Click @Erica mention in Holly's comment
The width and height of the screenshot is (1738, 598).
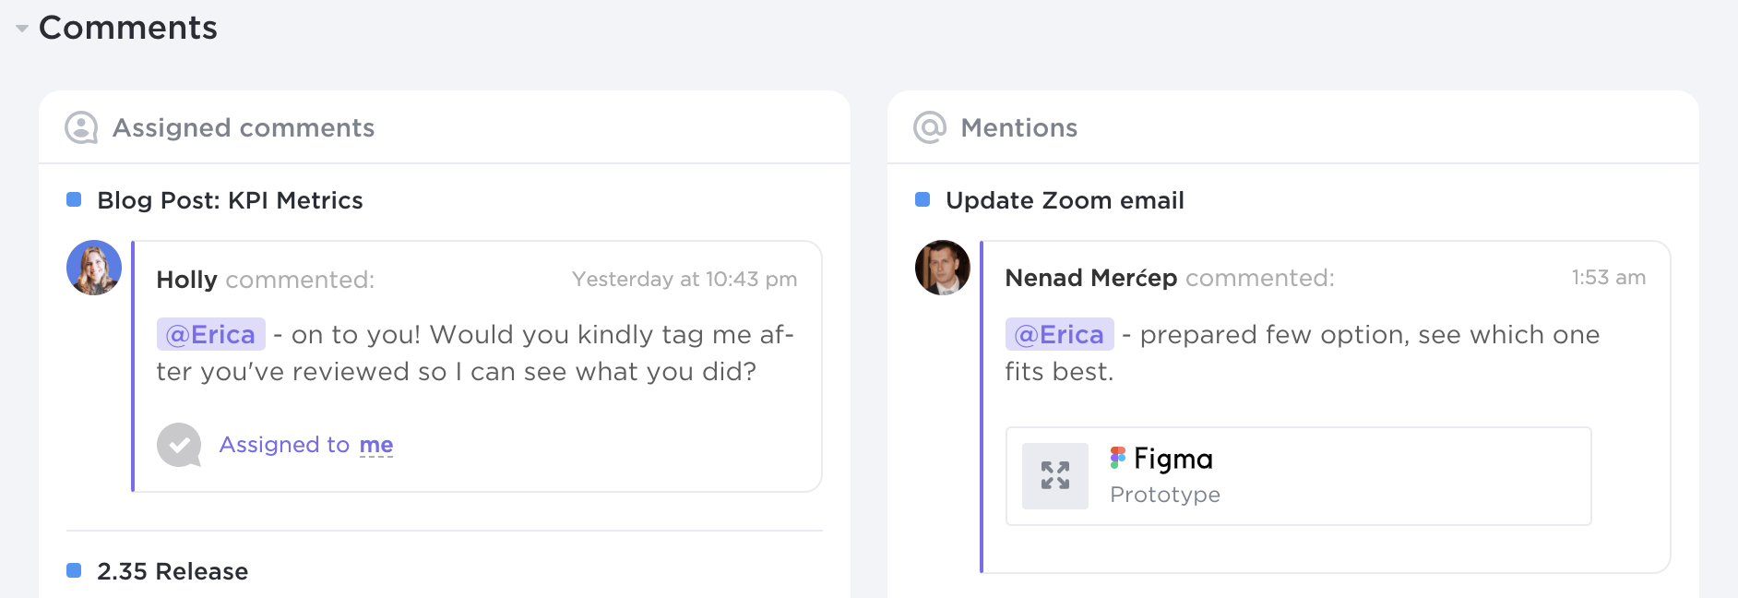[x=211, y=334]
